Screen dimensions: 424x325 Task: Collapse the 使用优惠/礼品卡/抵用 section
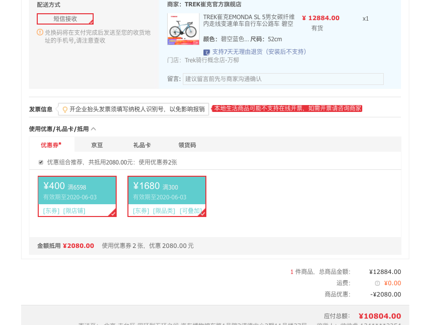click(94, 129)
